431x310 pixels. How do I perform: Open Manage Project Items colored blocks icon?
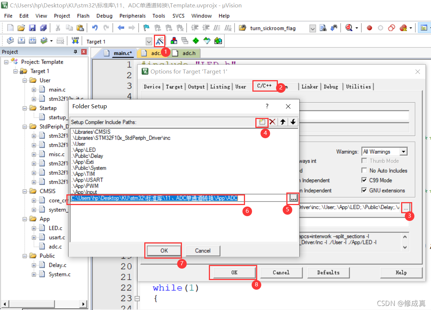pos(174,41)
